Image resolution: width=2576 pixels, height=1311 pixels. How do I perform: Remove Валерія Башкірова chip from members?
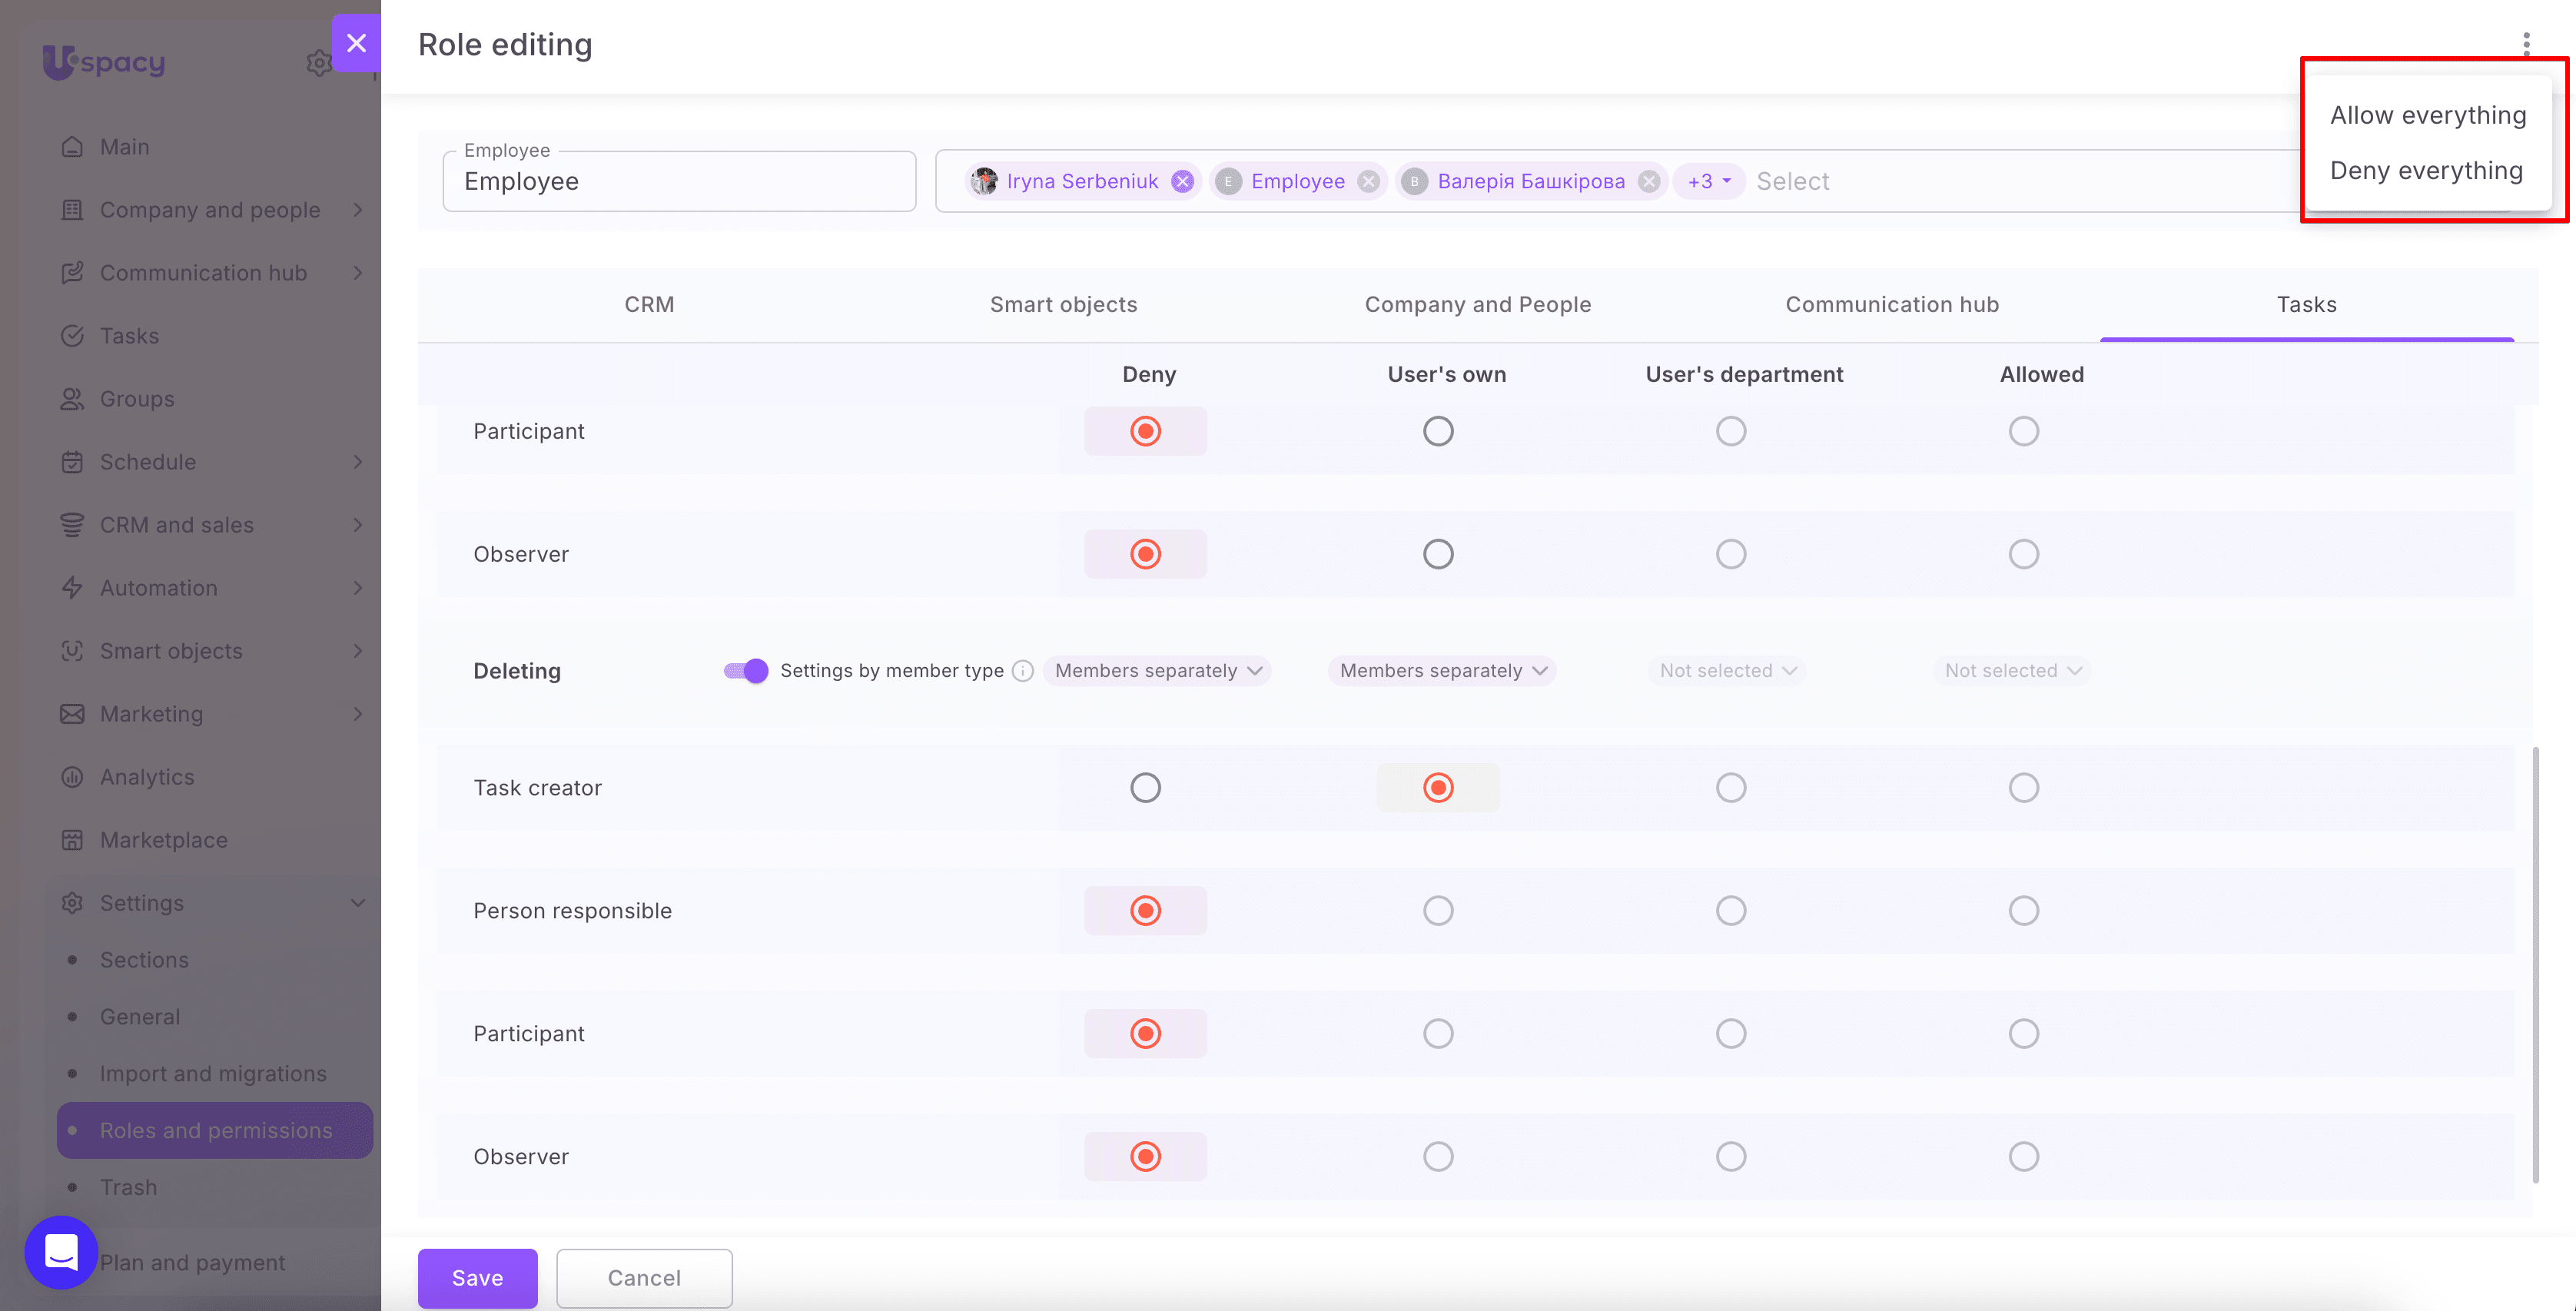1649,181
